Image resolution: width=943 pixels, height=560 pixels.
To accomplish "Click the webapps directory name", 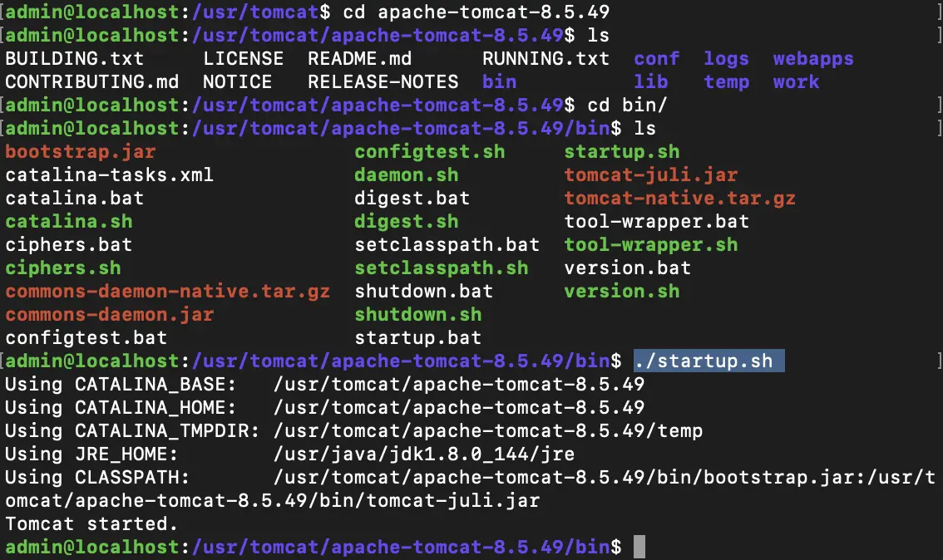I will [x=813, y=58].
